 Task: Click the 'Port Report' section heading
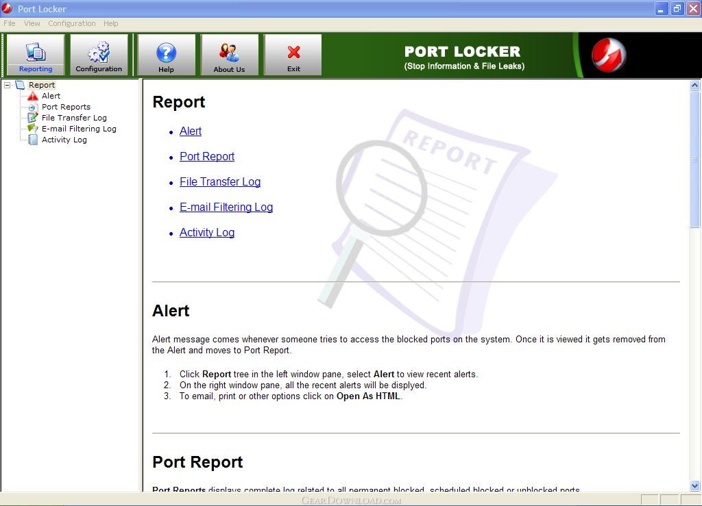[197, 462]
